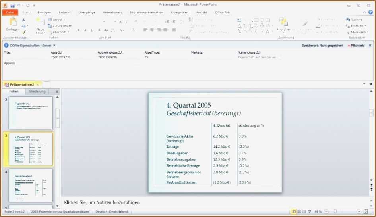Toggle bold formatting (F) button

[x=79, y=30]
